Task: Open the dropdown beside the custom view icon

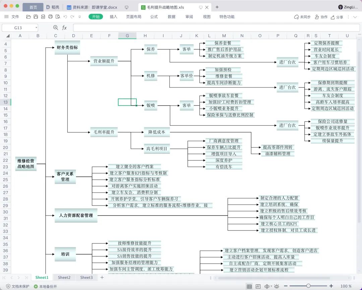Action: click(271, 286)
